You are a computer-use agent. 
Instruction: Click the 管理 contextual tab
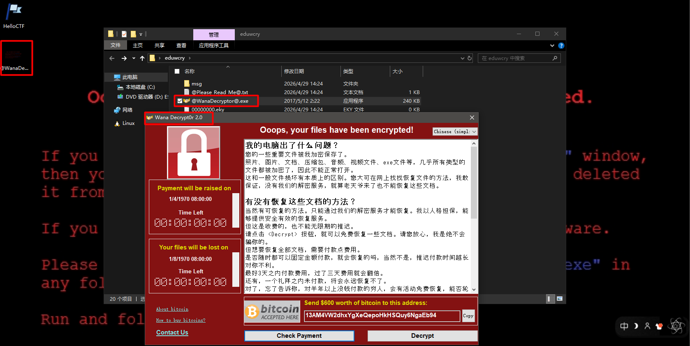click(214, 35)
